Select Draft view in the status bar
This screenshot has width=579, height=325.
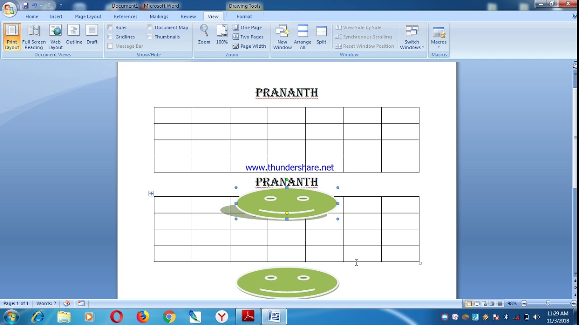(500, 304)
